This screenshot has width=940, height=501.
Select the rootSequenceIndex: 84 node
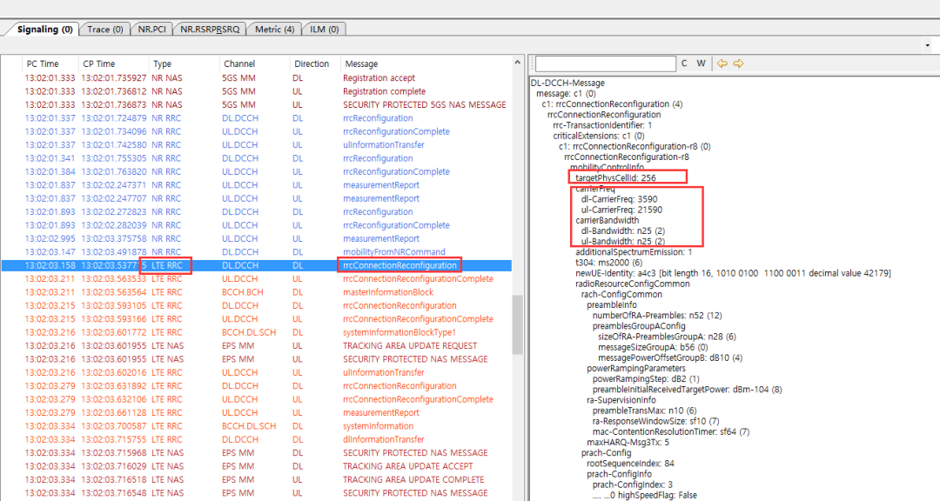(x=630, y=464)
